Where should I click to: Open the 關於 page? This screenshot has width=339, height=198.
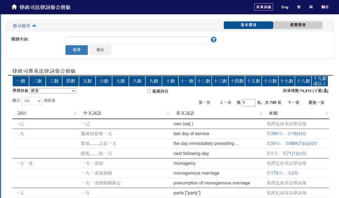click(325, 7)
